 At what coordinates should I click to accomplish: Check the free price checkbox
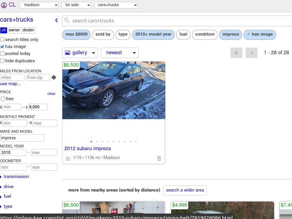click(x=3, y=99)
